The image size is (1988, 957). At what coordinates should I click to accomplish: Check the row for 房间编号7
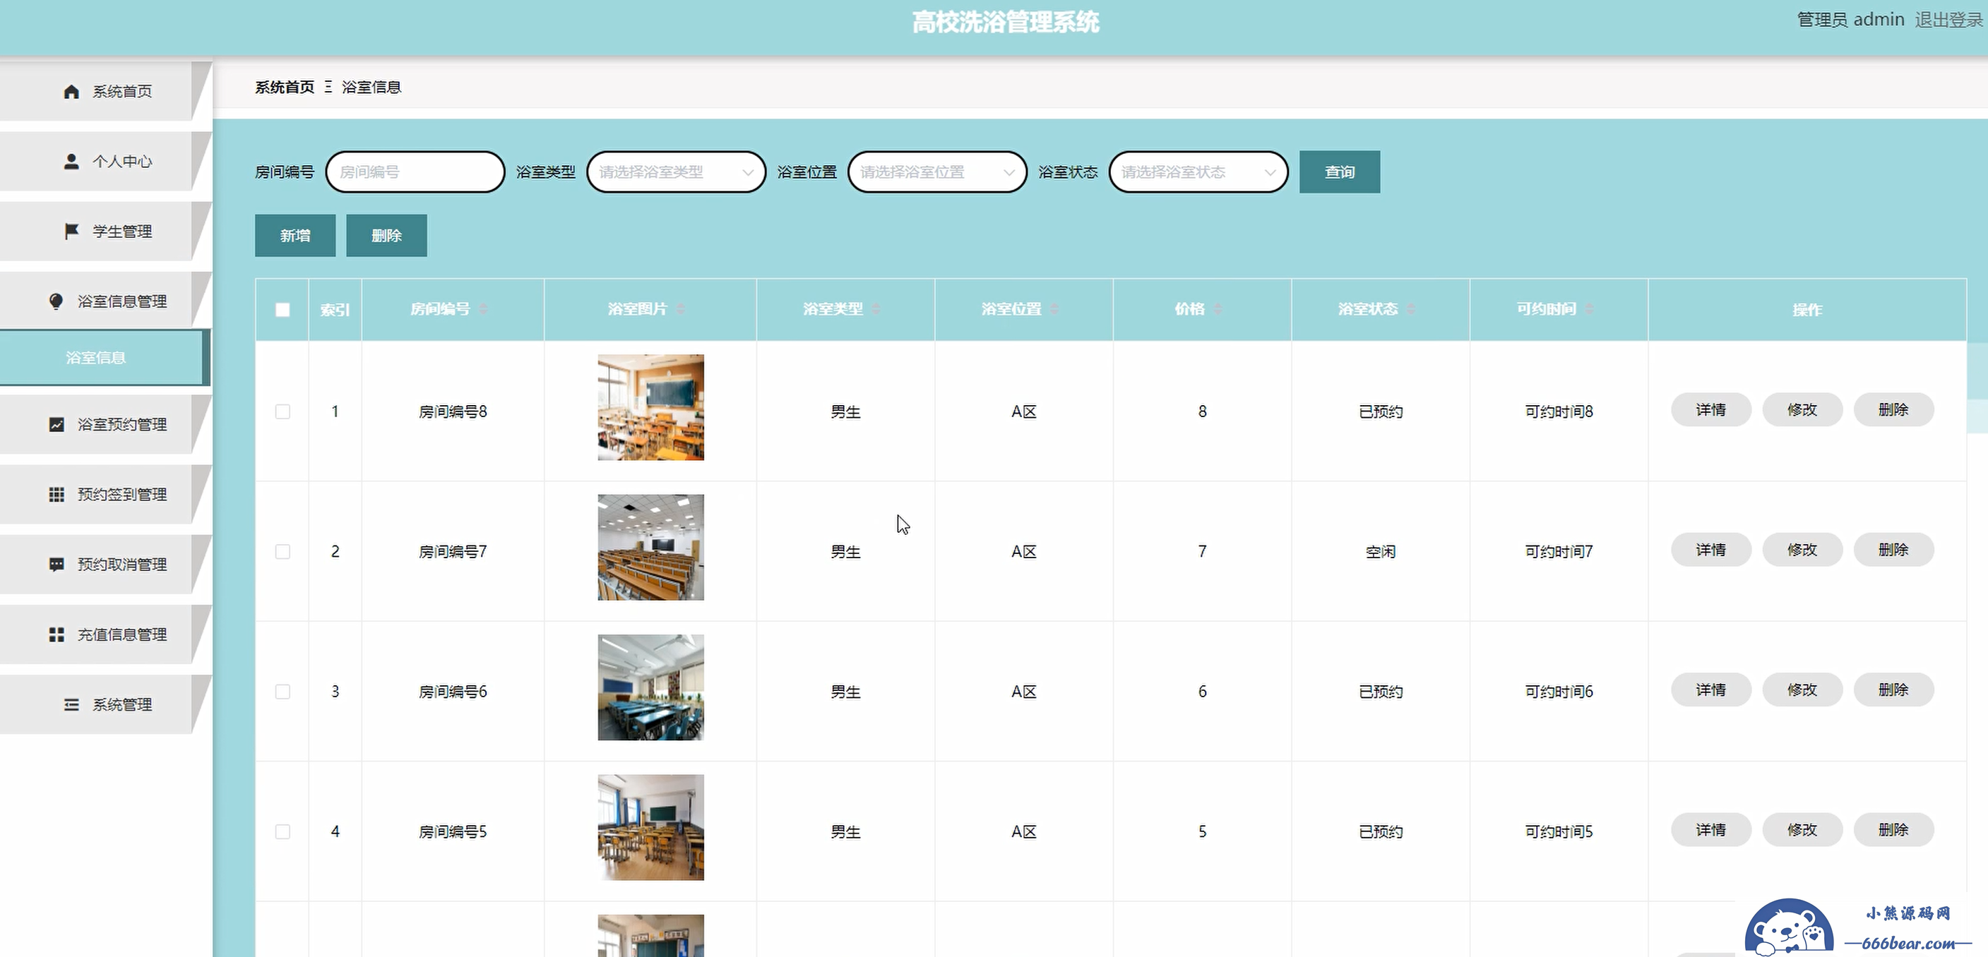tap(282, 552)
